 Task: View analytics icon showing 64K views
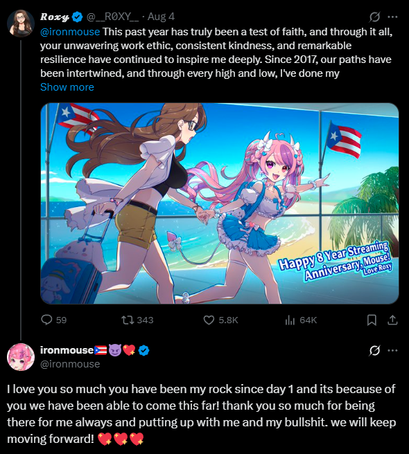tap(290, 320)
